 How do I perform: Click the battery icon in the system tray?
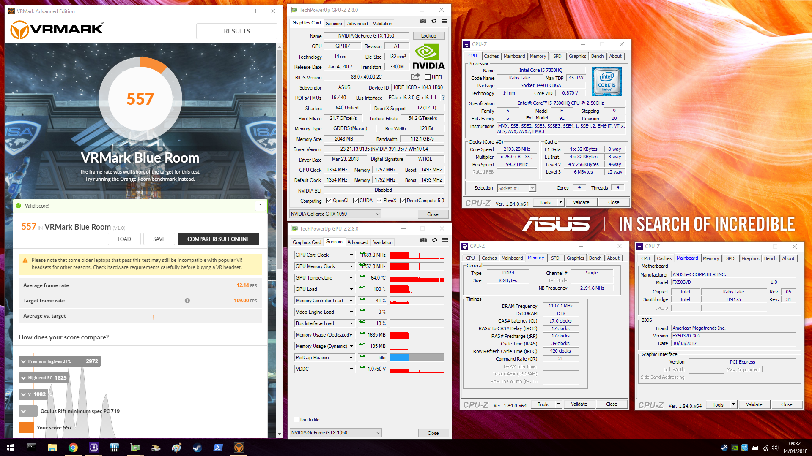755,448
